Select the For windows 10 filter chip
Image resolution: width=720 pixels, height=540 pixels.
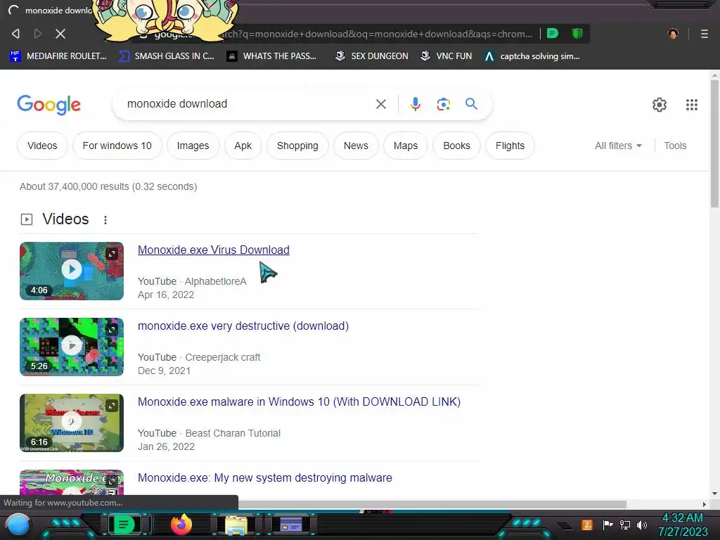click(117, 146)
